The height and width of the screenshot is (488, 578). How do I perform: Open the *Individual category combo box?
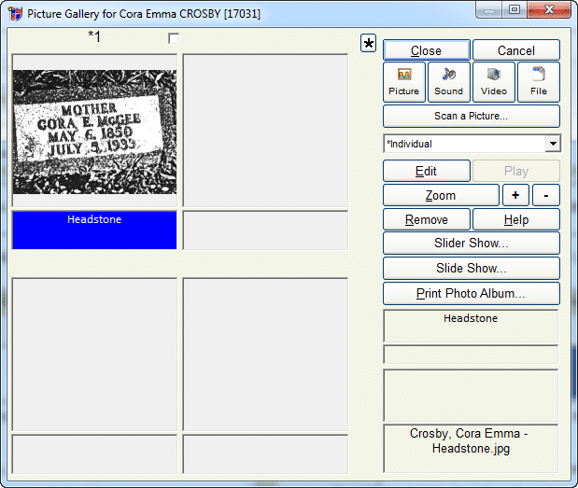[463, 144]
